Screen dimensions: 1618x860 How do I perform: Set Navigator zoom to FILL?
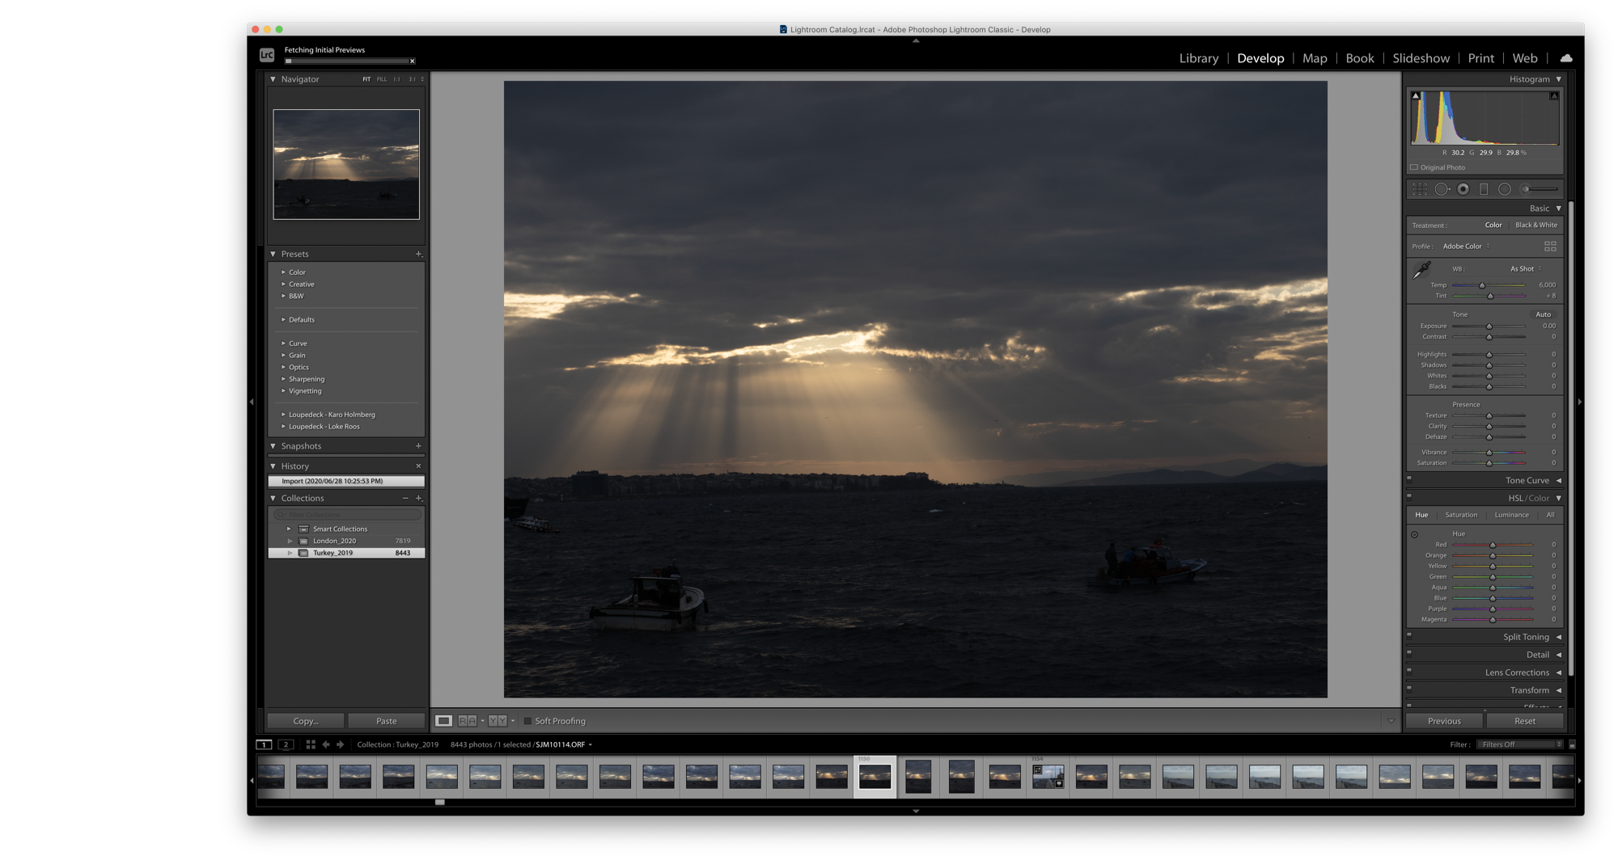(x=381, y=79)
